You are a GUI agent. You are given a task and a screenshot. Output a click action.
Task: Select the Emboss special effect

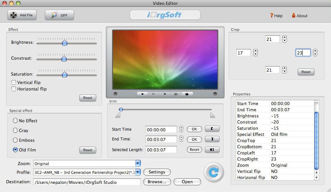(x=15, y=140)
